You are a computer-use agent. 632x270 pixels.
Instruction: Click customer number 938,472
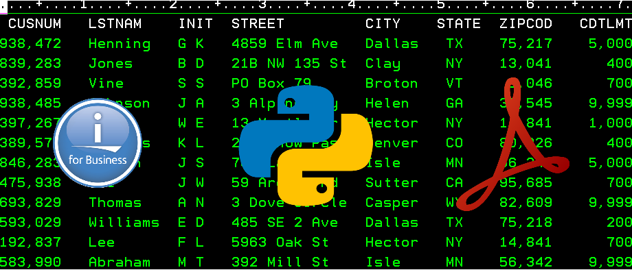pos(31,44)
